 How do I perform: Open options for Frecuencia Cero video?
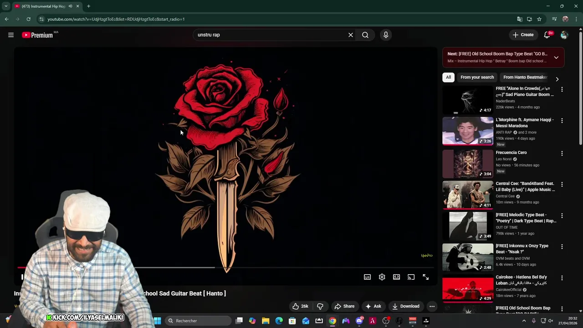click(562, 154)
